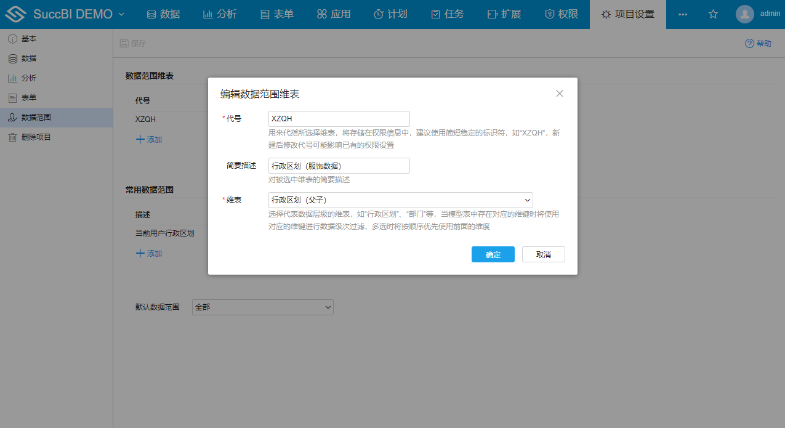Open the 权限 shield icon
Image resolution: width=785 pixels, height=428 pixels.
tap(549, 13)
